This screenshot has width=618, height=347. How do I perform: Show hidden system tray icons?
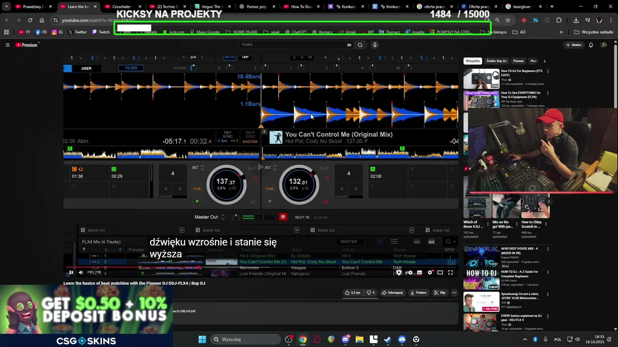525,339
